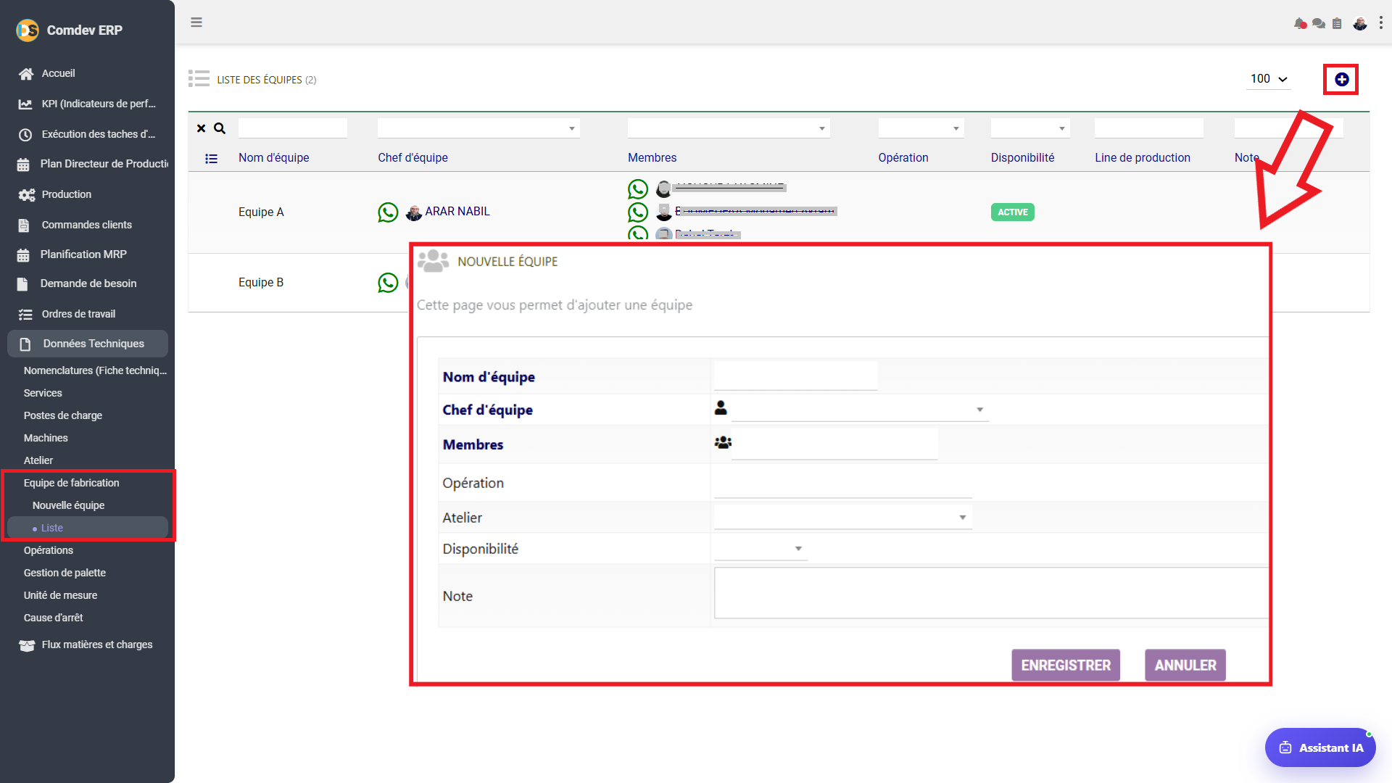The height and width of the screenshot is (783, 1392).
Task: Click the ARAR NABIL team leader link
Action: click(x=457, y=212)
